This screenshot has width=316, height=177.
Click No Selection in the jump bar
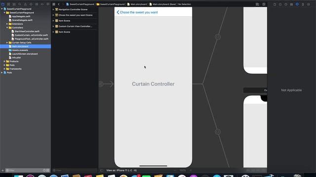[x=184, y=4]
